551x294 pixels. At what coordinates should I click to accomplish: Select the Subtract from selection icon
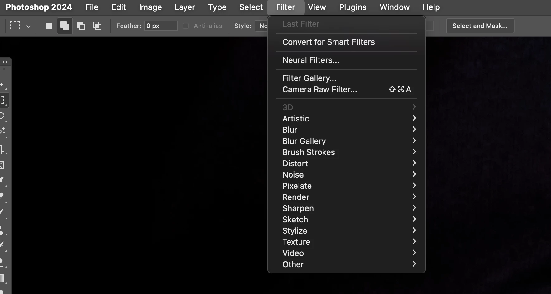tap(81, 26)
